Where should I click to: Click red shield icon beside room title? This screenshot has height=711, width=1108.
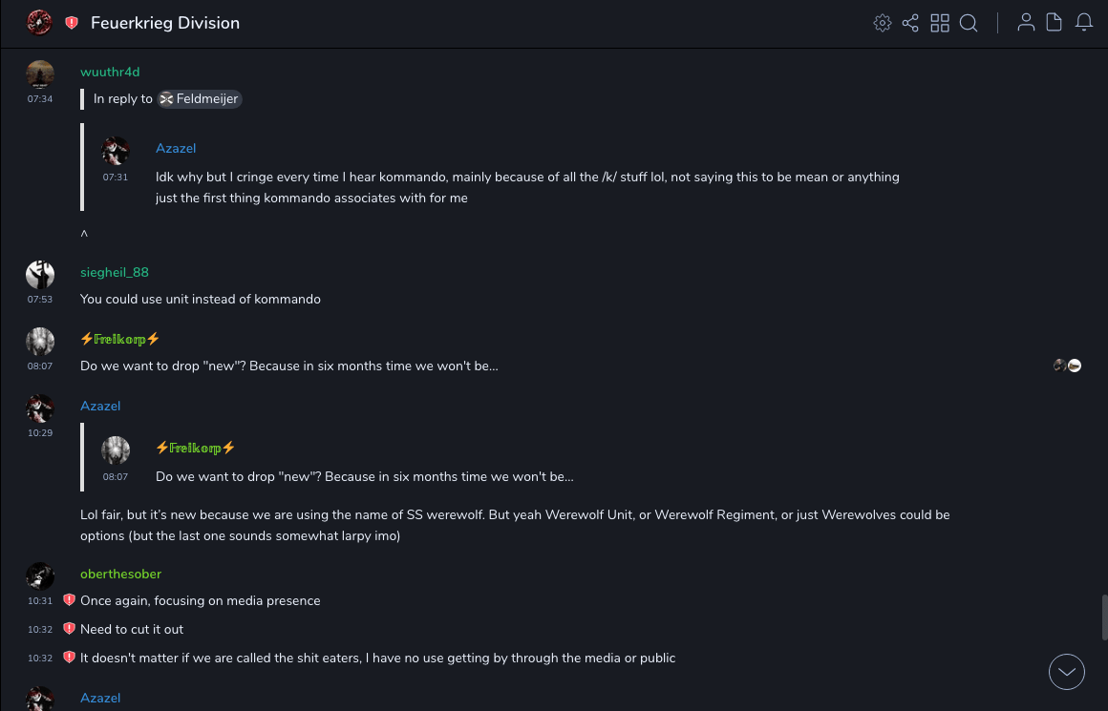72,23
